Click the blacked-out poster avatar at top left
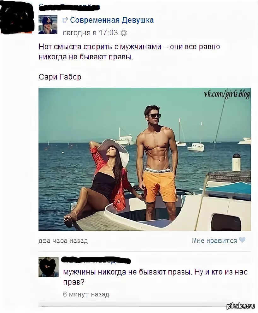This screenshot has height=313, width=258. click(17, 18)
